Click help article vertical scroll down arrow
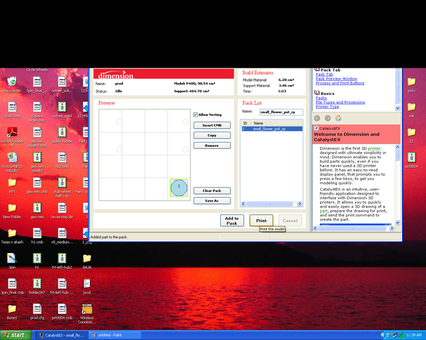 pyautogui.click(x=397, y=223)
